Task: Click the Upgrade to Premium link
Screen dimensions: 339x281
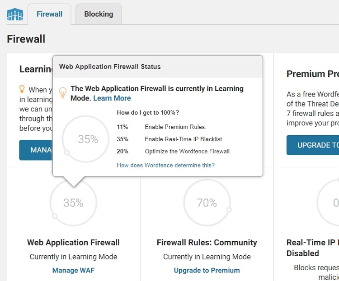Action: (x=207, y=270)
